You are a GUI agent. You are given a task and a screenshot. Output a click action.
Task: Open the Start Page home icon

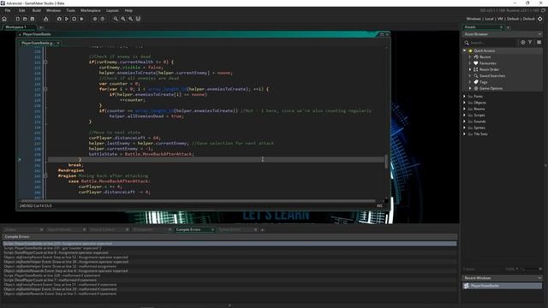tap(4, 19)
